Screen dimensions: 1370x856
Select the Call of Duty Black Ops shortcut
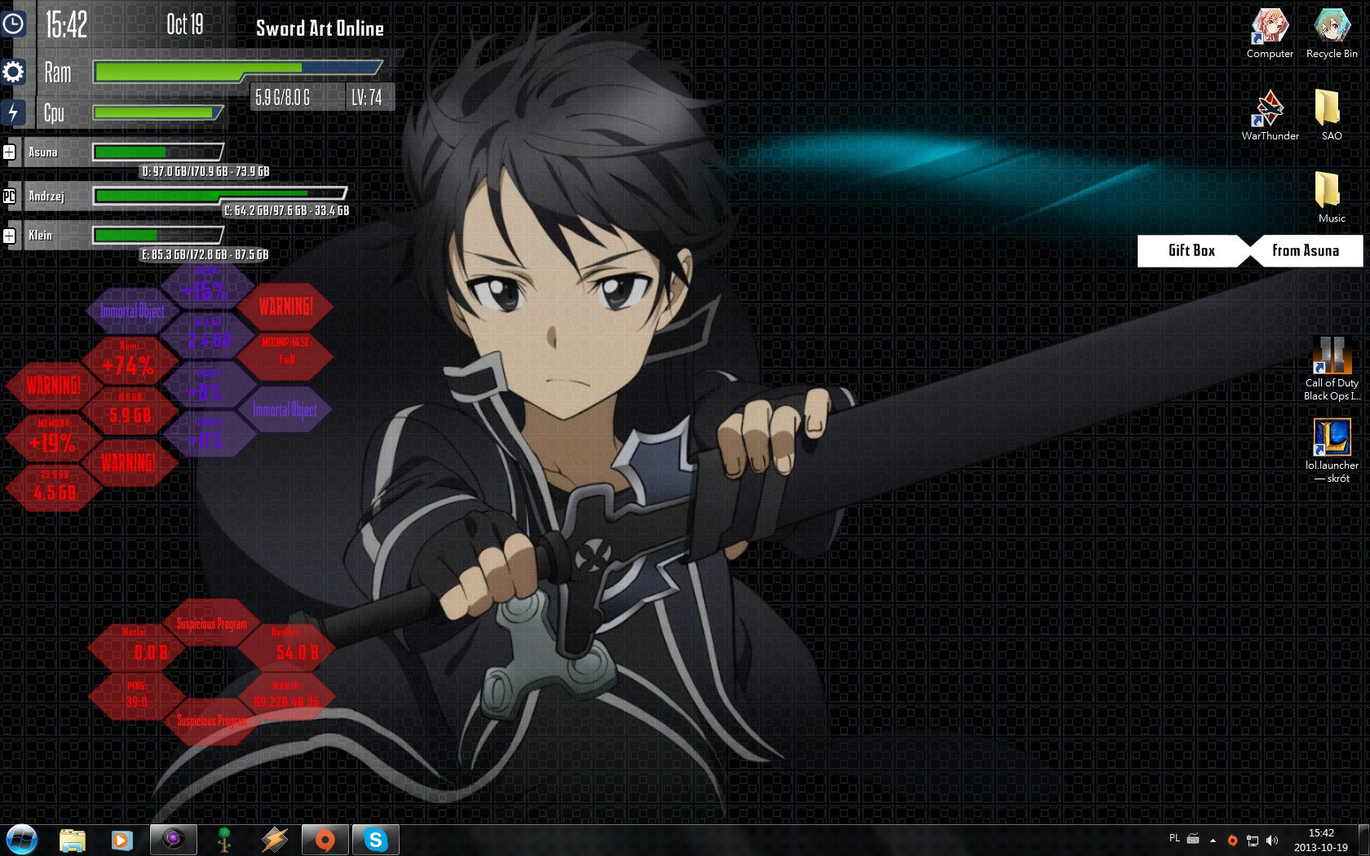click(x=1332, y=369)
